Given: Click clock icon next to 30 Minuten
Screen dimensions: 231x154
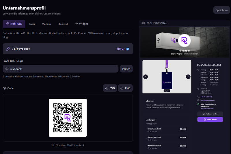Looking at the screenshot, I should [x=148, y=149].
